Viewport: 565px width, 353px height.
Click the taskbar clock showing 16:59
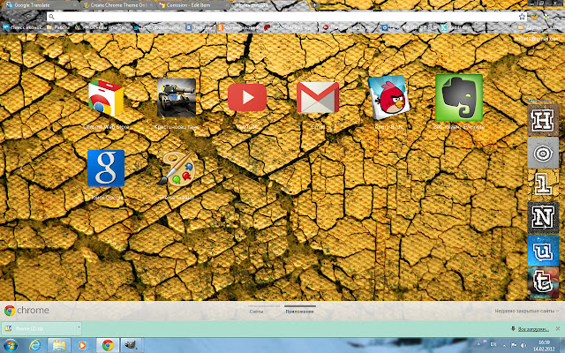tap(544, 345)
